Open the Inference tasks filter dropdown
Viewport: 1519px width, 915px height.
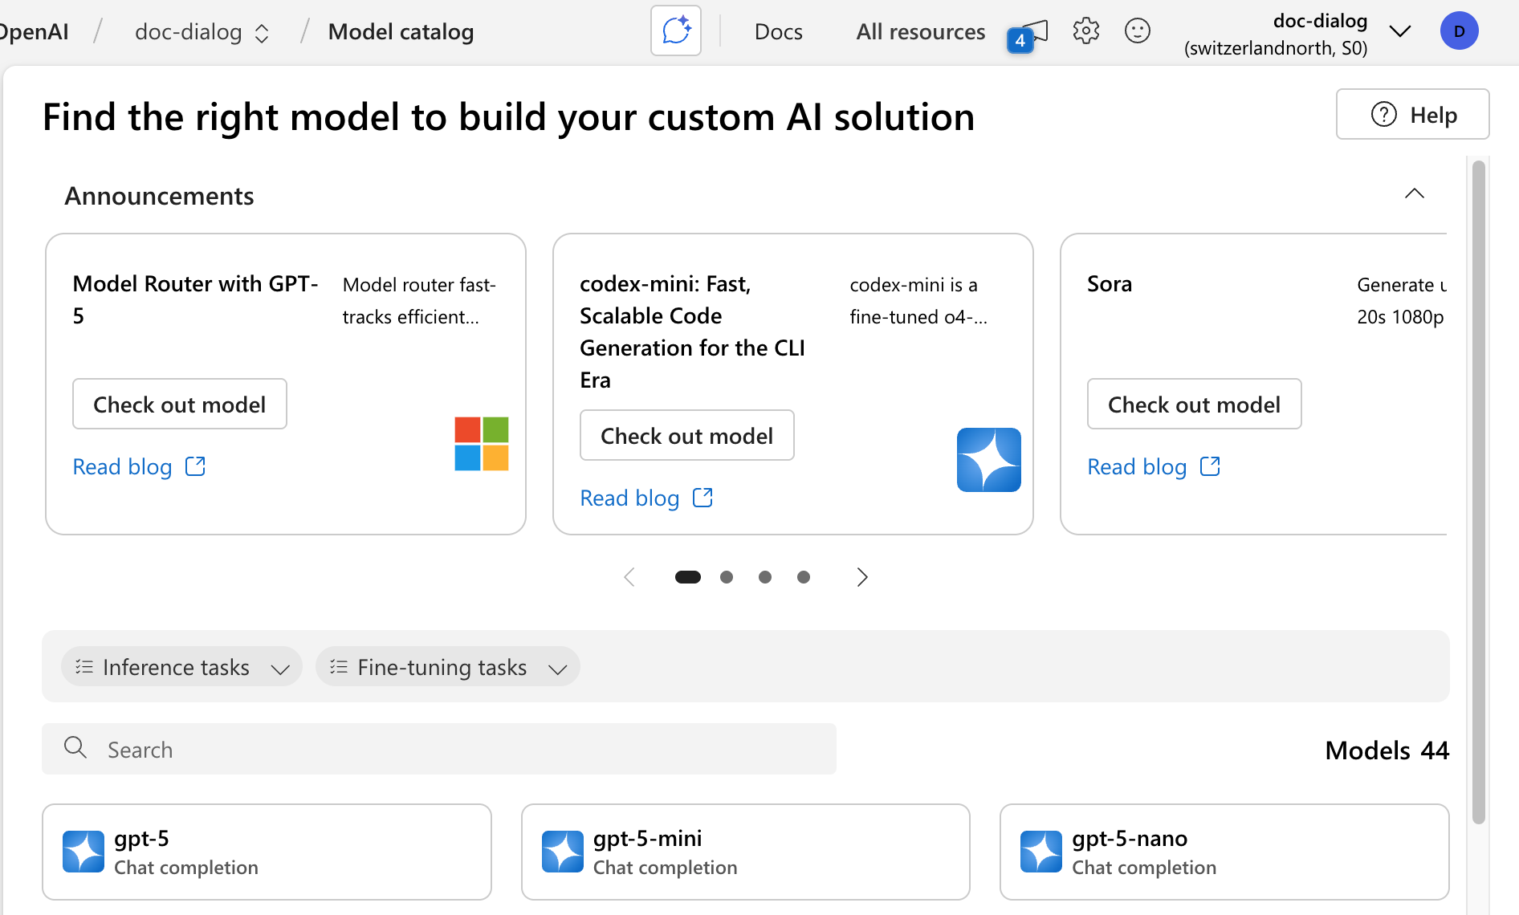pos(181,667)
